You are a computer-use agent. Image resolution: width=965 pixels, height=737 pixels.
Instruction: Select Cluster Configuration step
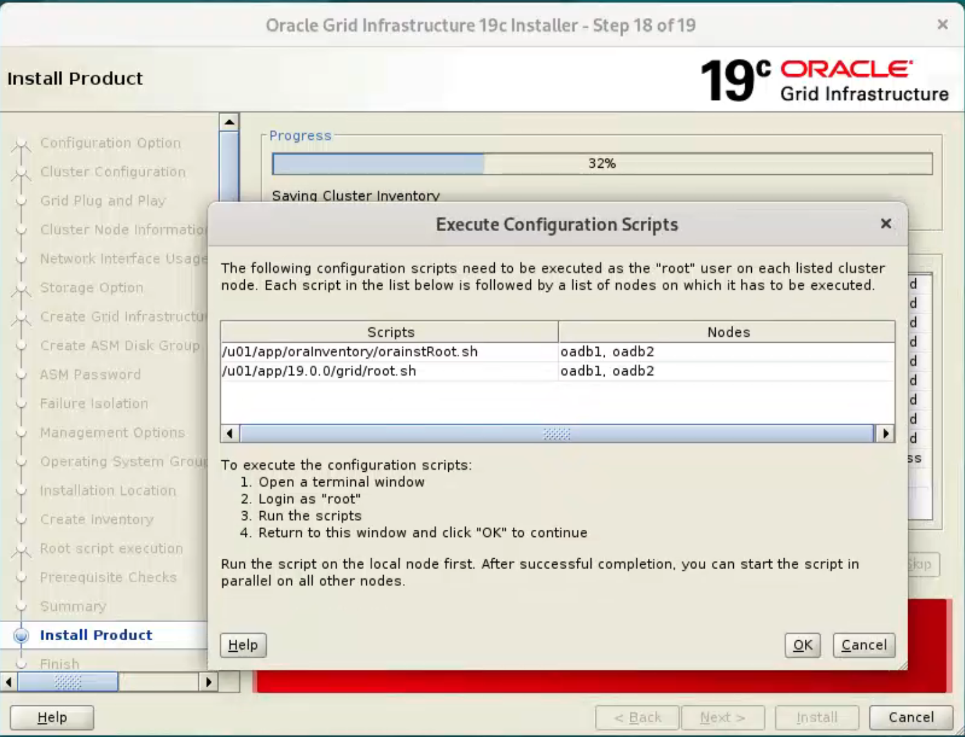point(112,172)
